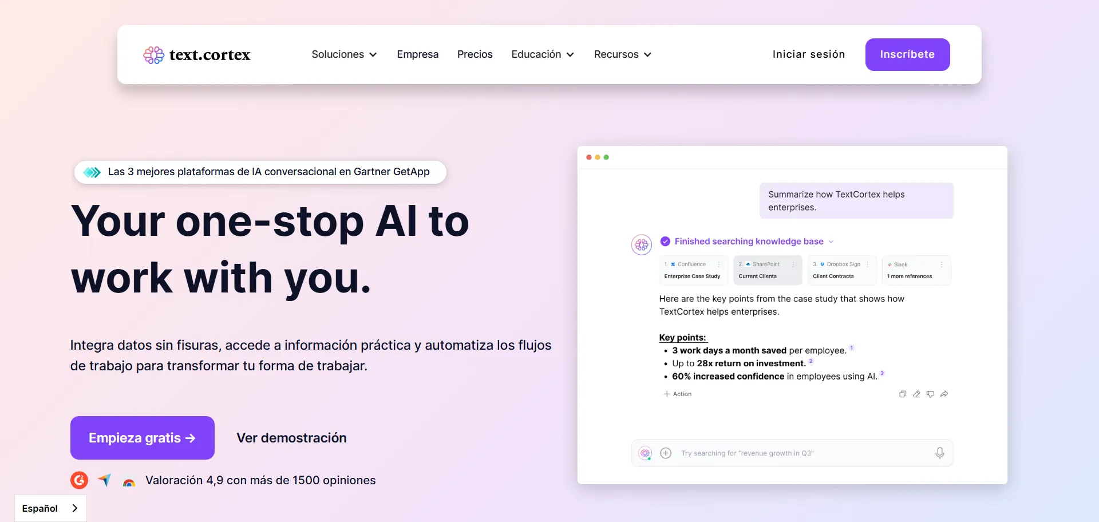Screen dimensions: 1099x522
Task: Click Iniciar sesión link
Action: (809, 54)
